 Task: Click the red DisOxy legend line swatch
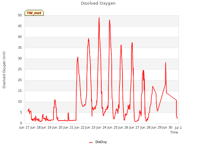point(91,142)
